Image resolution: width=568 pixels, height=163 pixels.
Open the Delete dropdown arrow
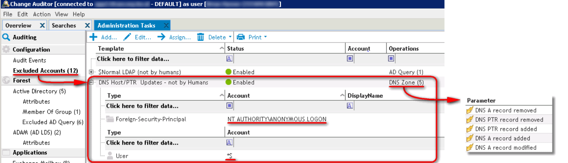(230, 37)
